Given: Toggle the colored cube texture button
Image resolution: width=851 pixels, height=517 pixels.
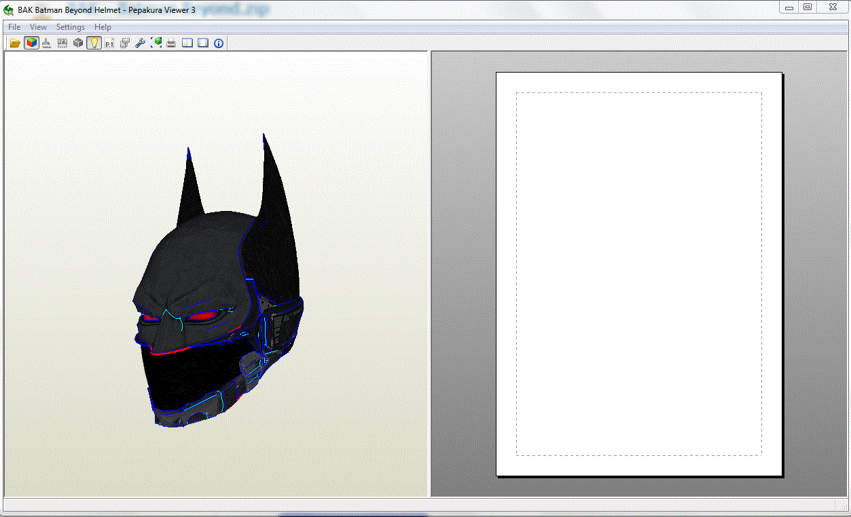Looking at the screenshot, I should click(x=31, y=43).
